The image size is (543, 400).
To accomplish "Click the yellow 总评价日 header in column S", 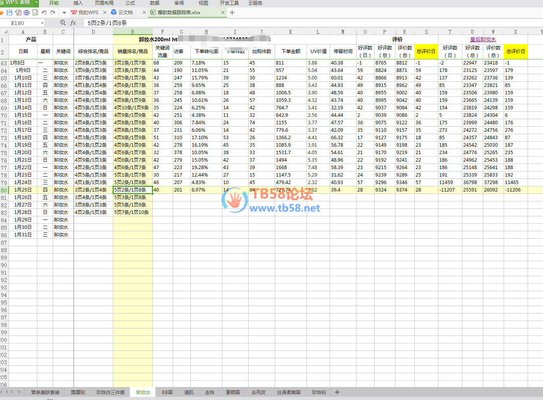I will point(426,52).
